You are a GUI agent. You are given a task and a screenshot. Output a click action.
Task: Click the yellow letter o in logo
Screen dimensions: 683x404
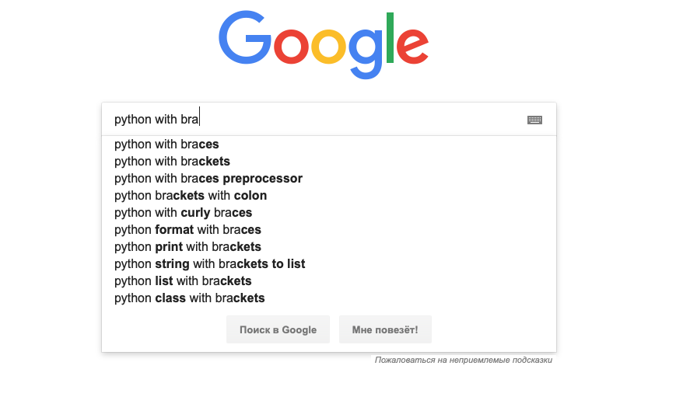(328, 45)
